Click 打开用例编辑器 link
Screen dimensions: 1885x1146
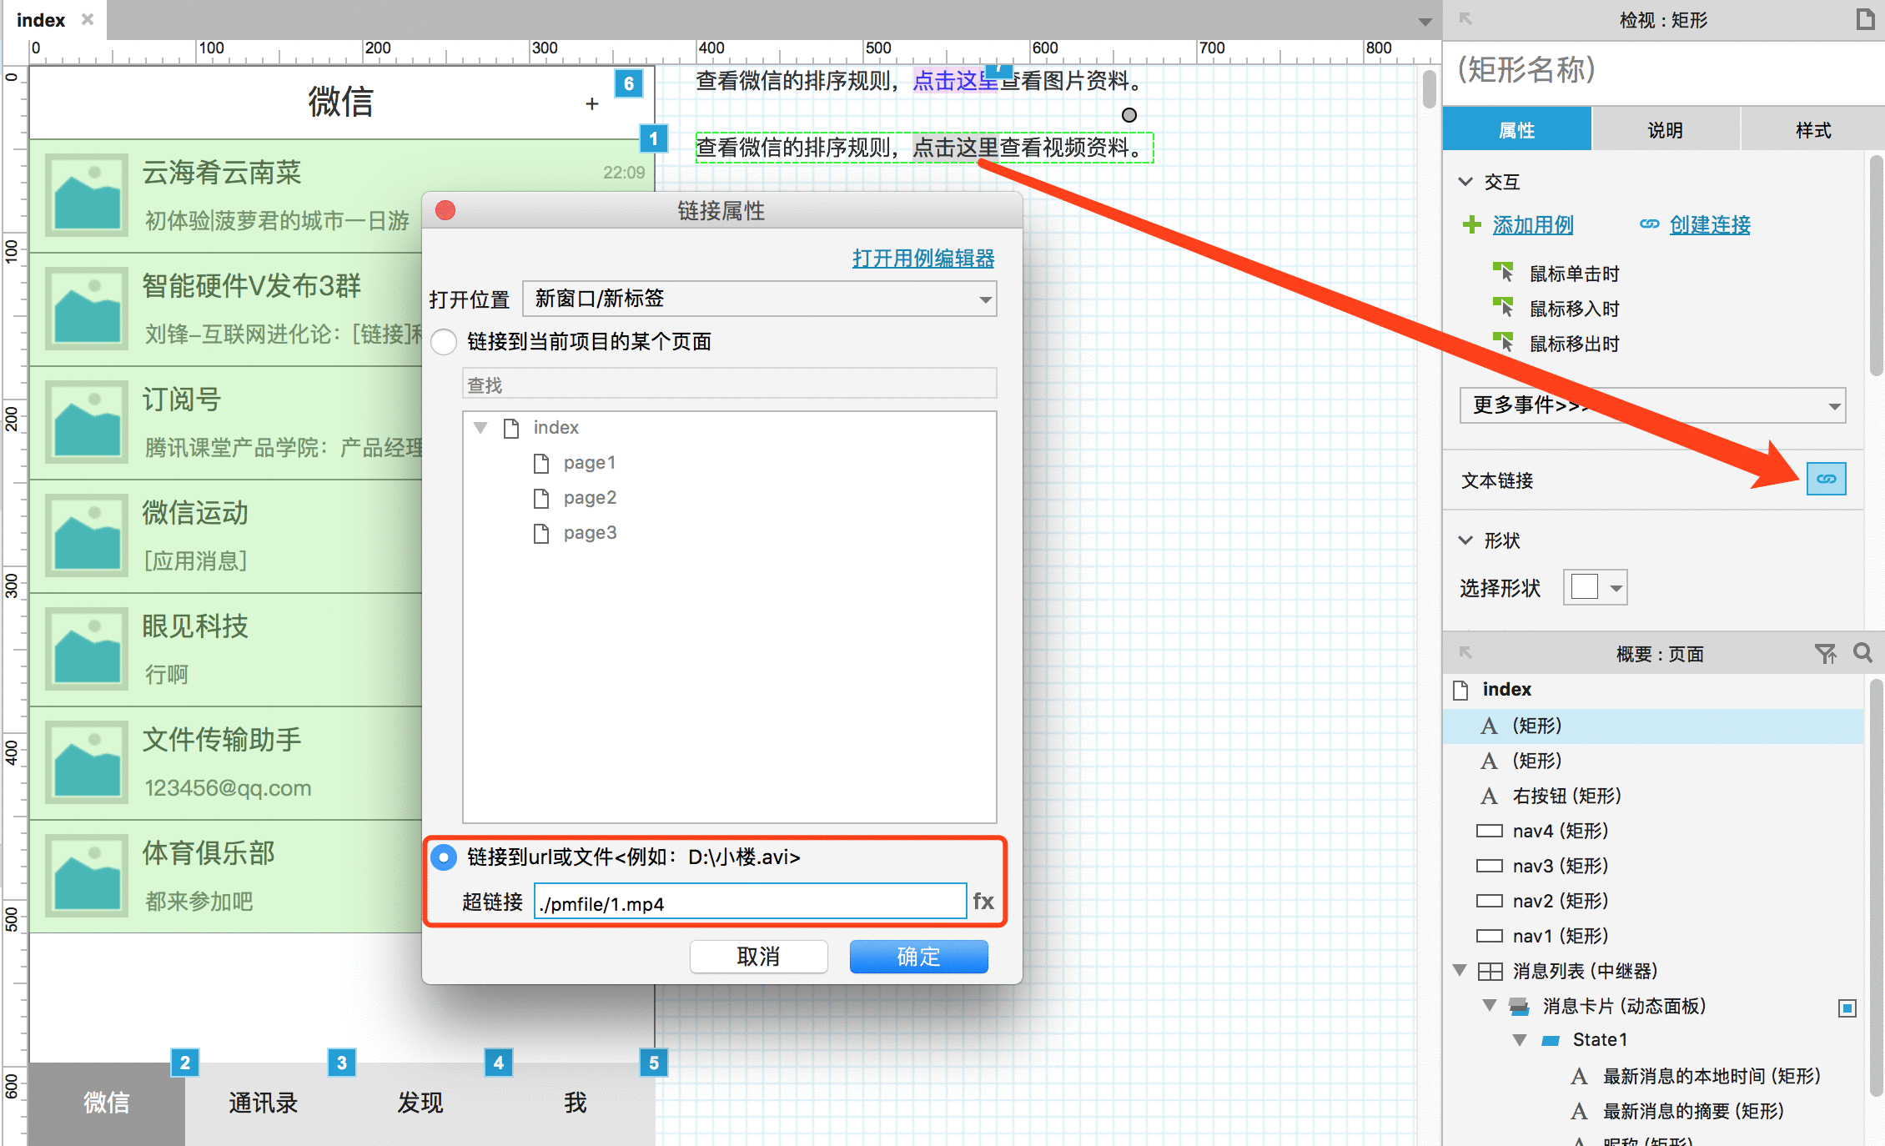tap(923, 260)
